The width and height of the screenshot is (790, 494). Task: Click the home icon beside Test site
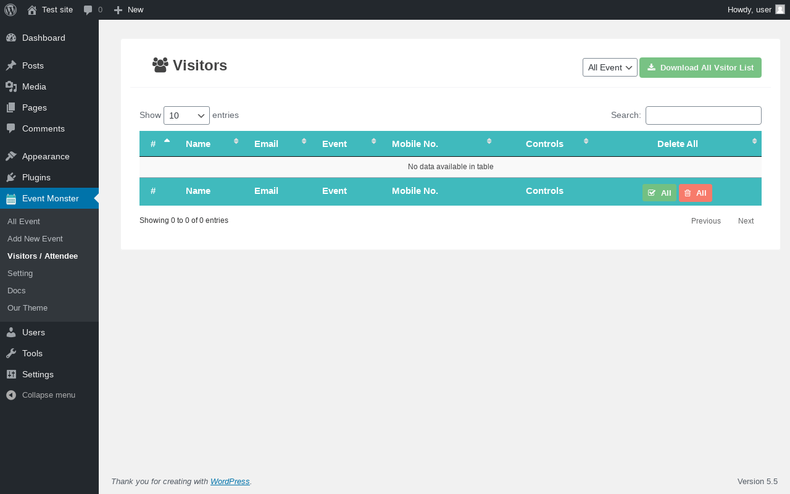click(32, 10)
